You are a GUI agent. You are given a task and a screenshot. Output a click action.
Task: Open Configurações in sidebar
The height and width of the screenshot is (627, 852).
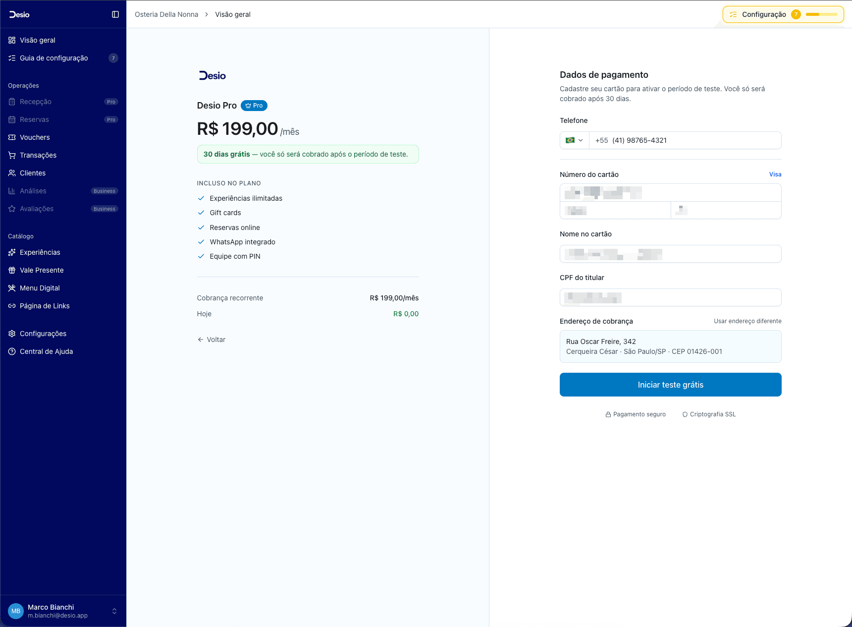pos(63,334)
